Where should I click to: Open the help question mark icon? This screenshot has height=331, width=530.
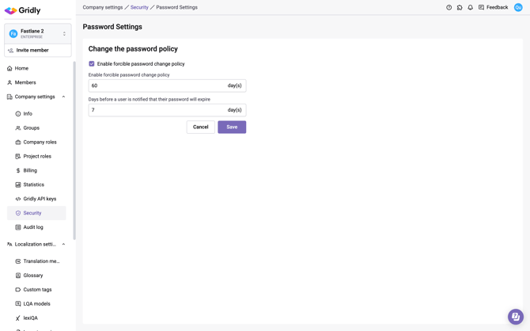[x=449, y=8]
